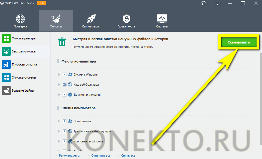Open the menu list icon in title bar
The image size is (262, 159).
pos(217,3)
